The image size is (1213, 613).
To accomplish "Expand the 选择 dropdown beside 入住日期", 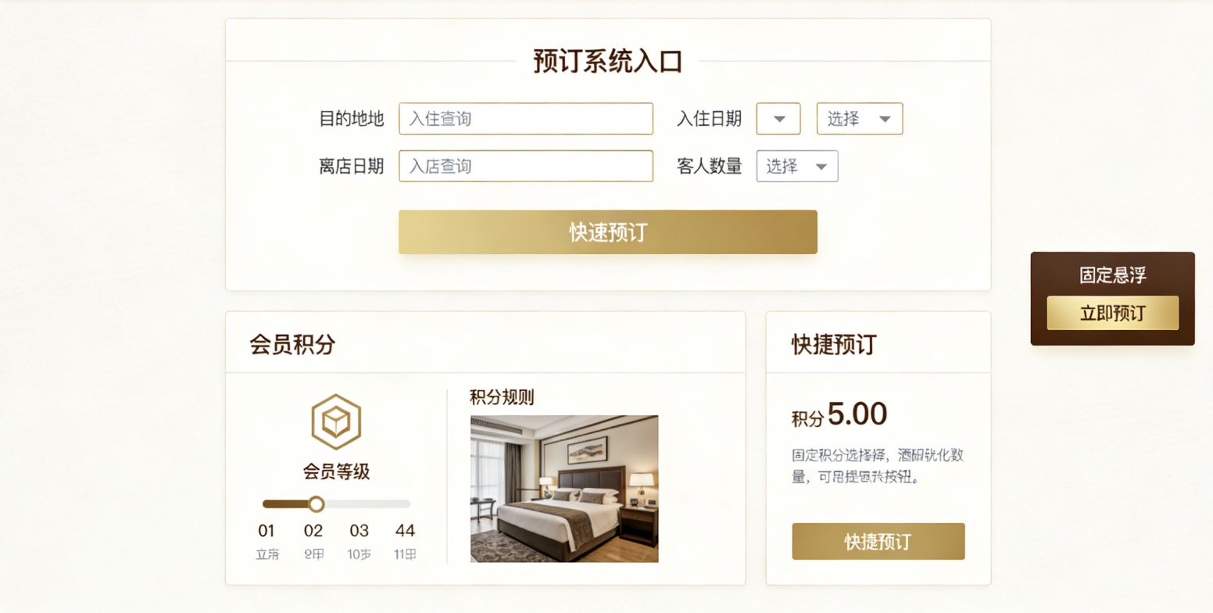I will click(860, 119).
